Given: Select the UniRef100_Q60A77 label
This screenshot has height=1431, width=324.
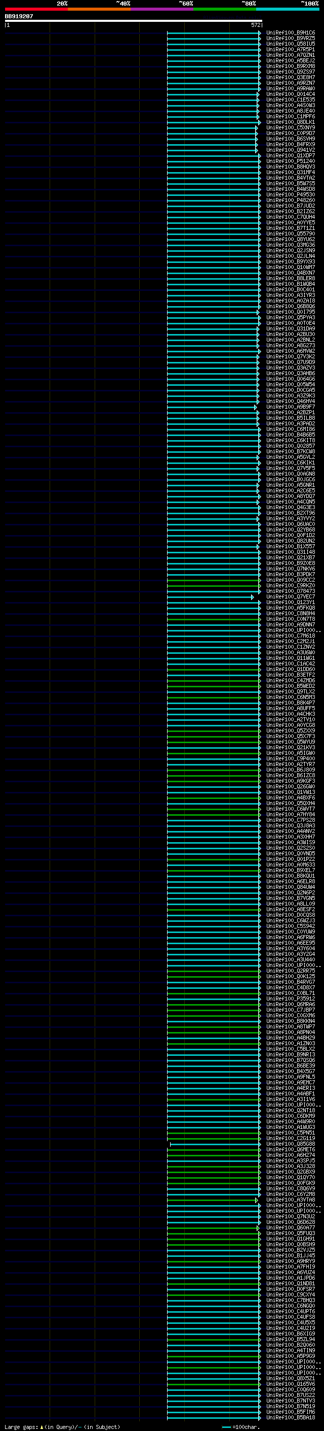Looking at the screenshot, I should (x=290, y=1227).
